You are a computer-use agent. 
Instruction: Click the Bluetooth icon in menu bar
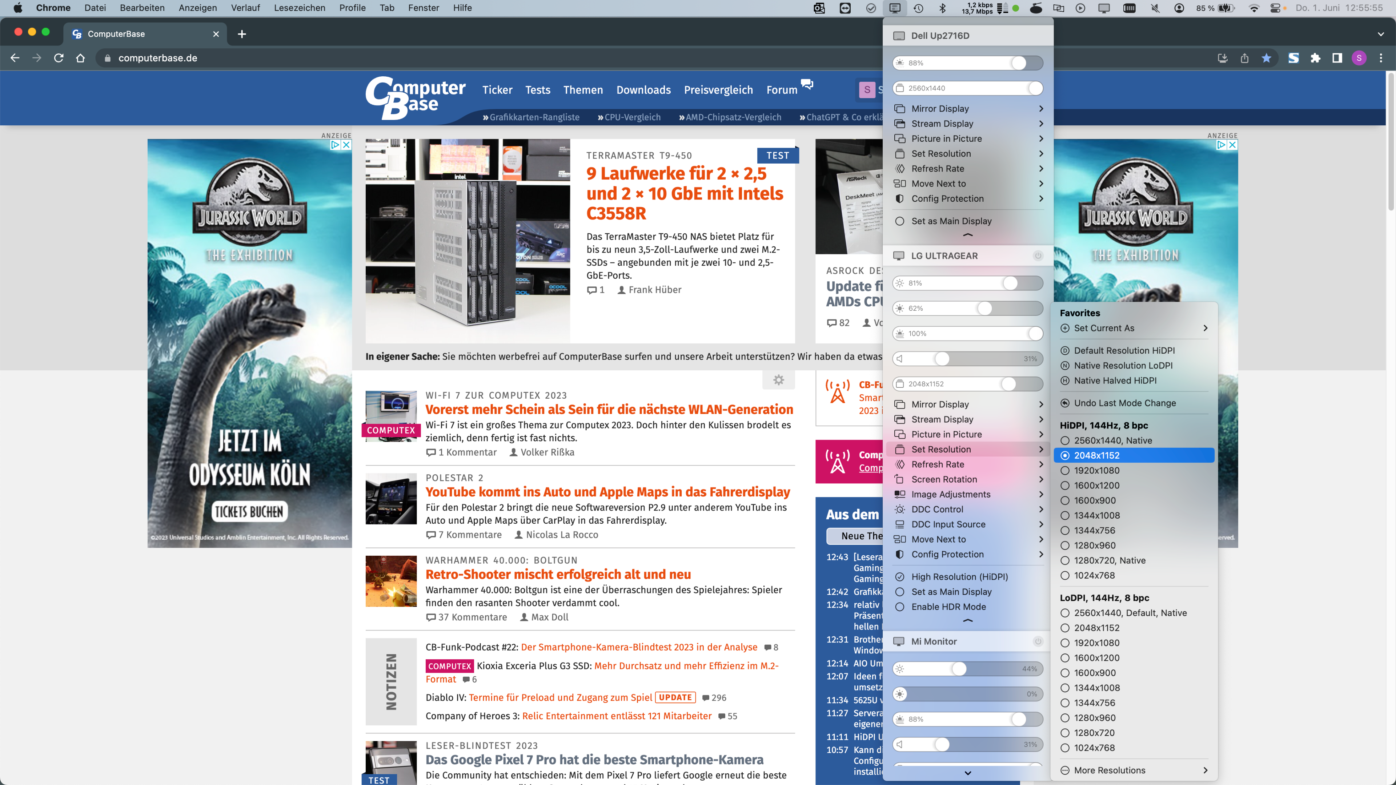coord(942,8)
